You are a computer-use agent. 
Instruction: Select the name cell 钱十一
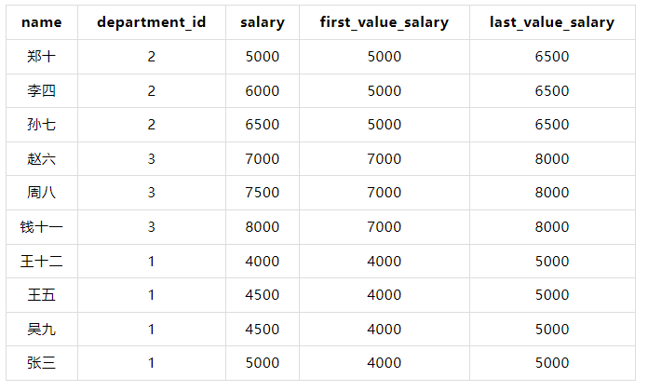pos(41,227)
